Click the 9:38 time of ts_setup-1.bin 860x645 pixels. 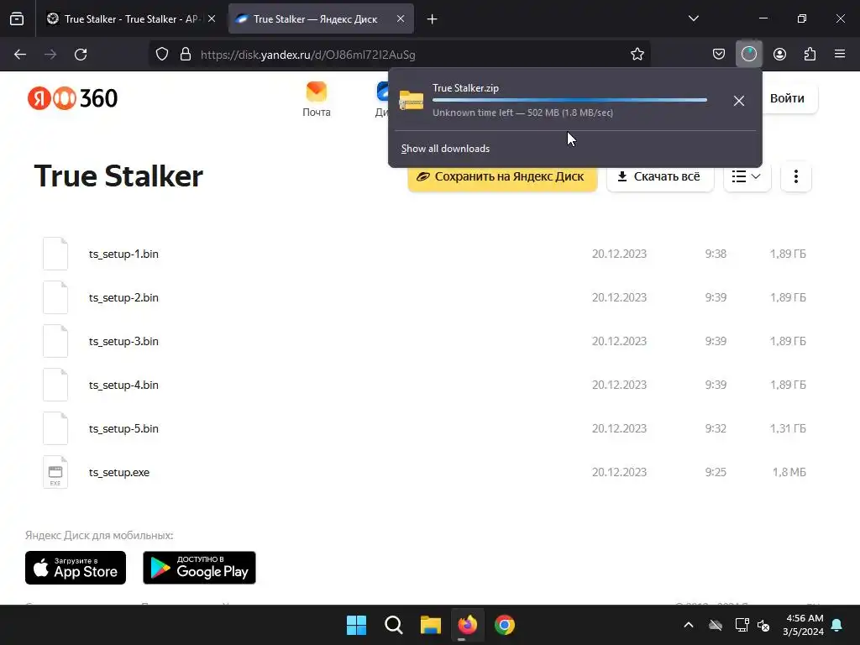point(716,254)
